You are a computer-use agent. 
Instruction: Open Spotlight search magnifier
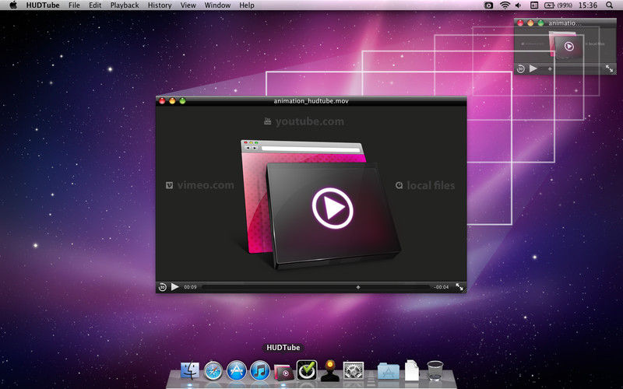click(609, 5)
